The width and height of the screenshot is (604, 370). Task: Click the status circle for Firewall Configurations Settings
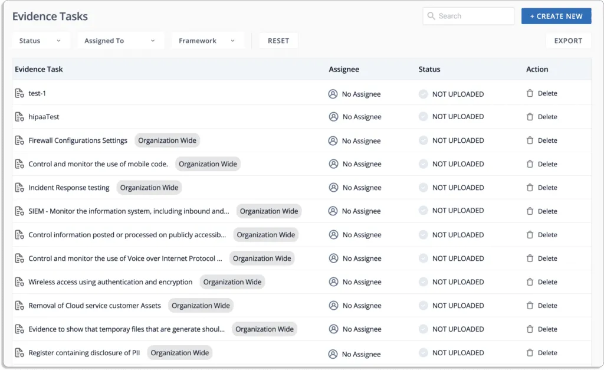(x=424, y=140)
